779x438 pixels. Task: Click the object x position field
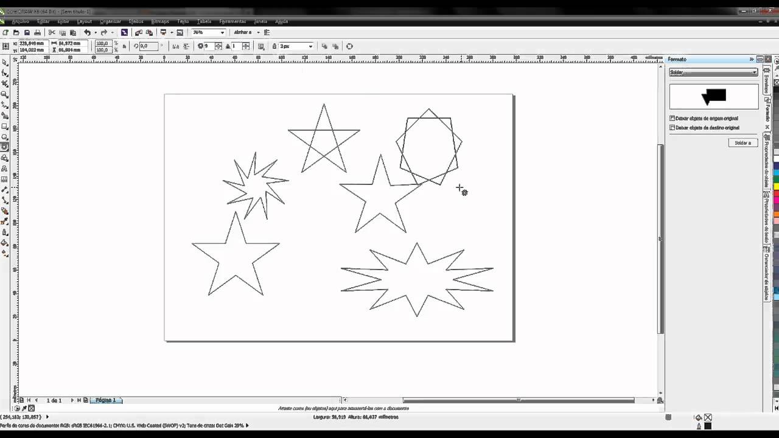pyautogui.click(x=32, y=43)
